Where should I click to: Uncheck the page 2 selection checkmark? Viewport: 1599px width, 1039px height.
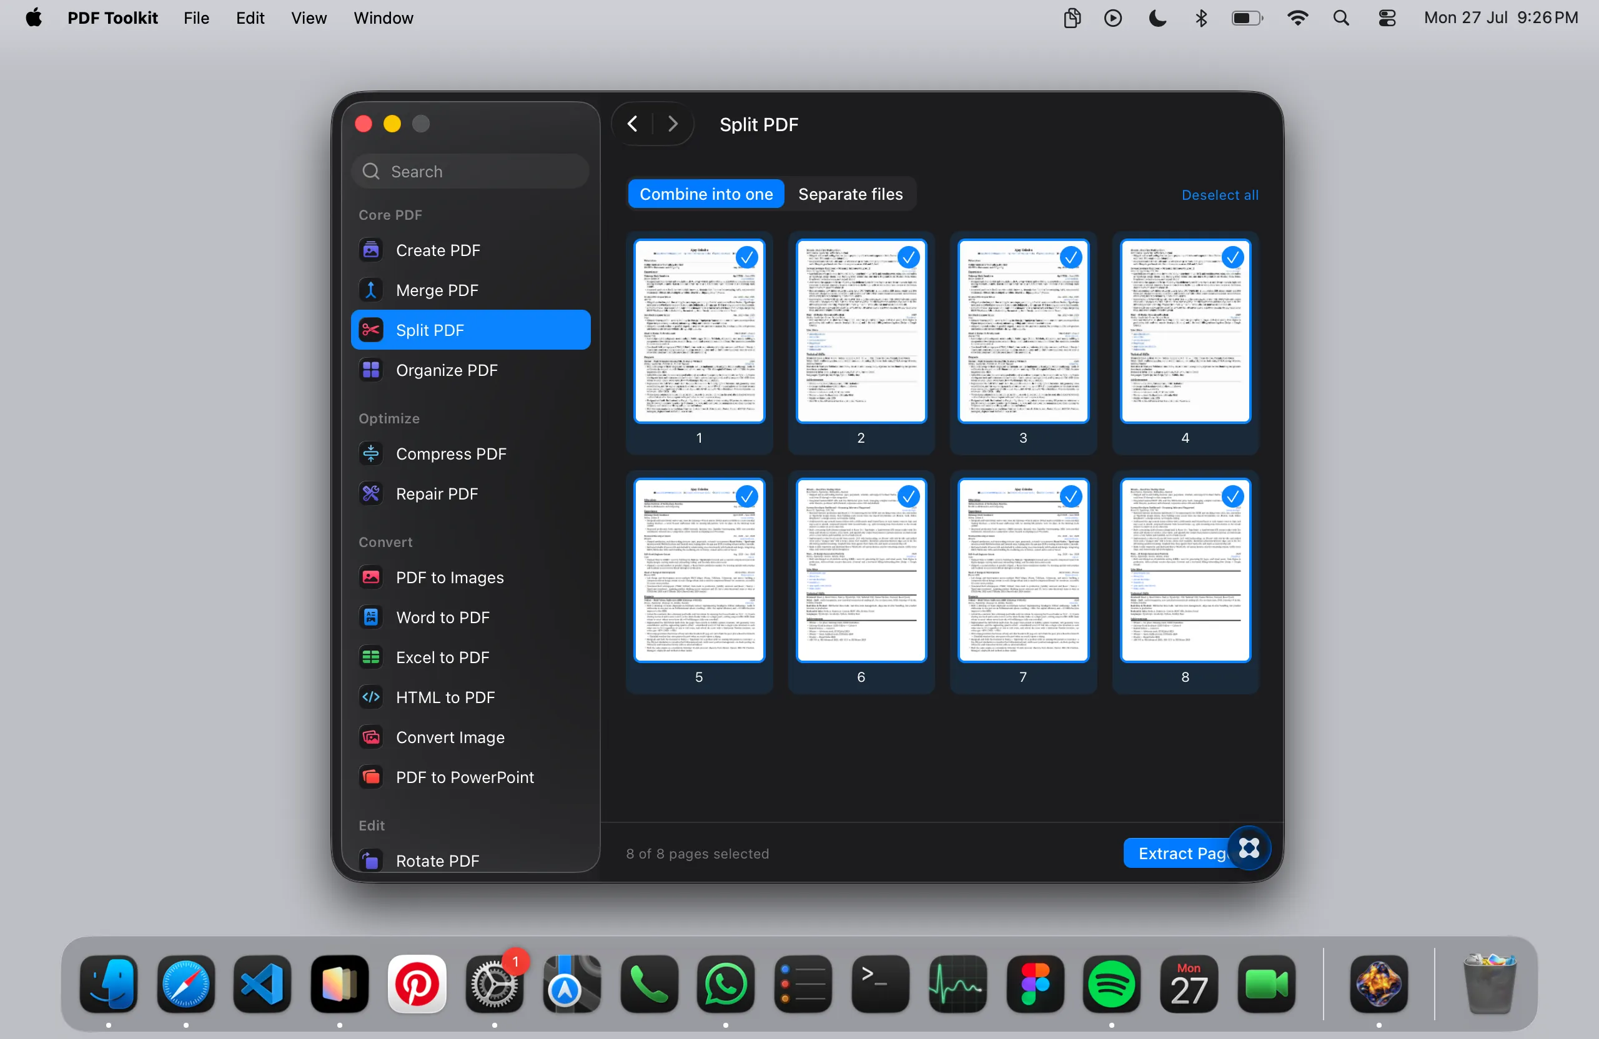(908, 257)
